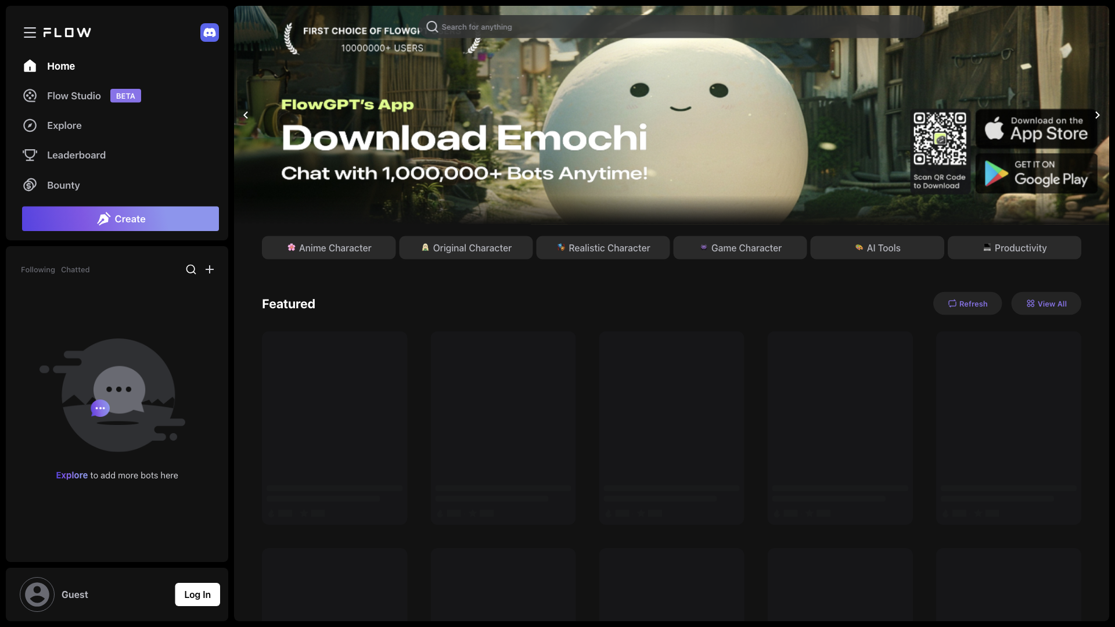Select the Explore sidebar icon
Image resolution: width=1115 pixels, height=627 pixels.
[30, 125]
